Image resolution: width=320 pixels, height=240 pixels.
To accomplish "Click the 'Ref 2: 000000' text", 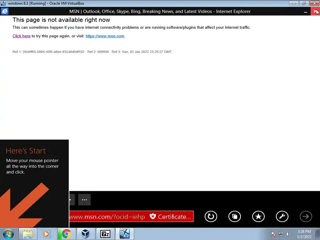I will point(98,52).
